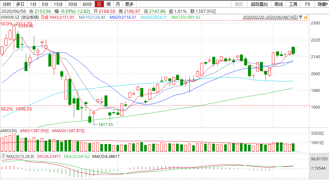Choose the 60分 period tab

(87, 4)
